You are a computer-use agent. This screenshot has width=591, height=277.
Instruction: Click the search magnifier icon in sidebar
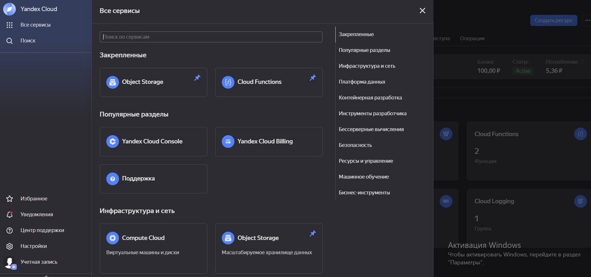(9, 41)
